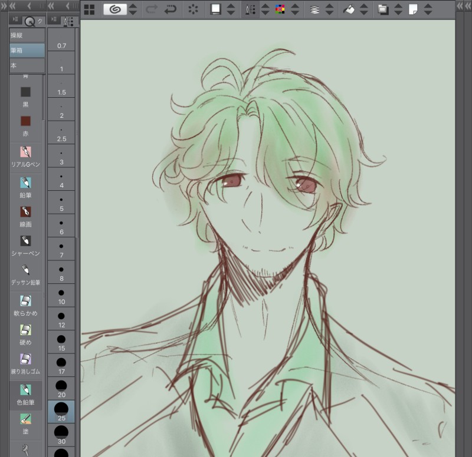Choose the highlighted brush size 25
This screenshot has height=457, width=472.
61,412
